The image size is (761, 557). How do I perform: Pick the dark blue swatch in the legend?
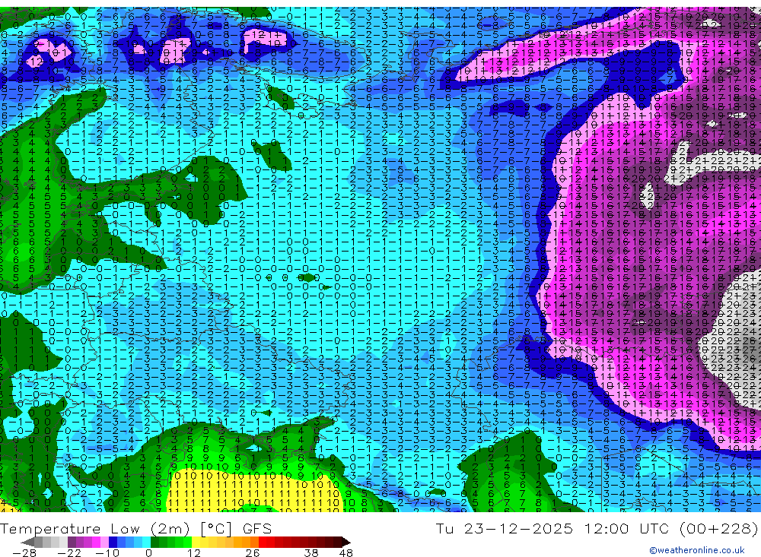coord(113,543)
